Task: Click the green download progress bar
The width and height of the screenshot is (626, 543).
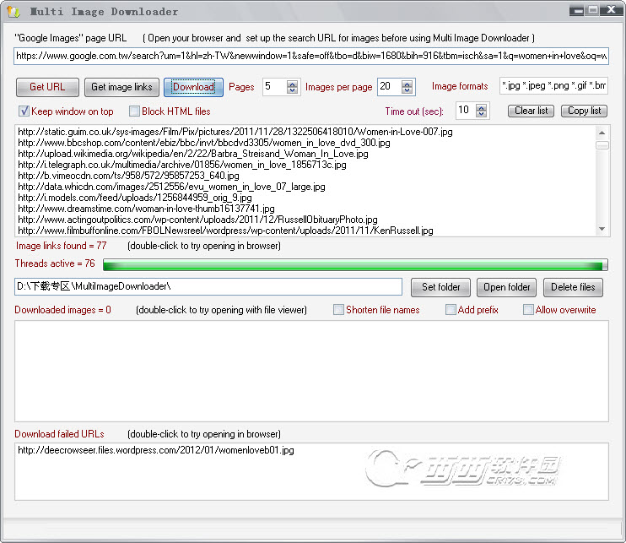Action: [355, 264]
